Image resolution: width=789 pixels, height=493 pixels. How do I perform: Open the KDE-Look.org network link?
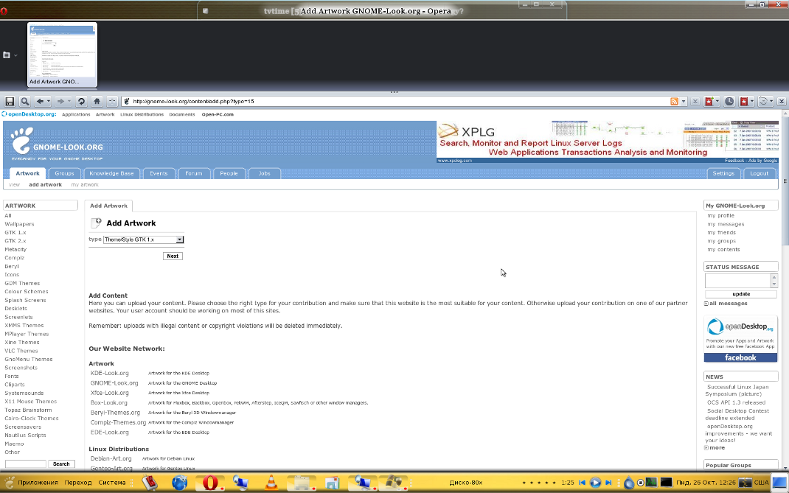tap(110, 374)
